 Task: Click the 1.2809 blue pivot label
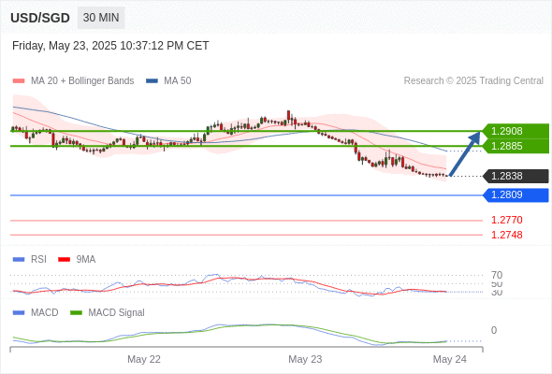516,194
